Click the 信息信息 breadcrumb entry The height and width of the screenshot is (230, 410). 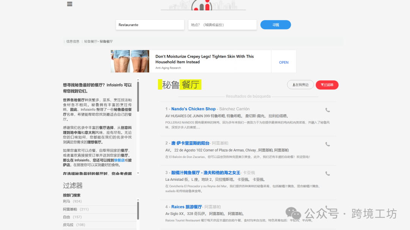click(72, 41)
